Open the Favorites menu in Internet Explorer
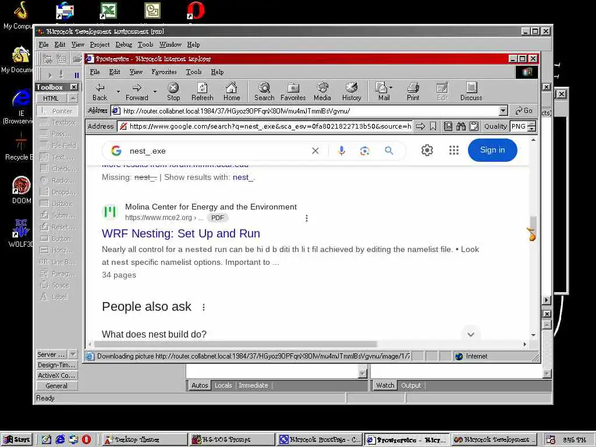 [x=164, y=72]
